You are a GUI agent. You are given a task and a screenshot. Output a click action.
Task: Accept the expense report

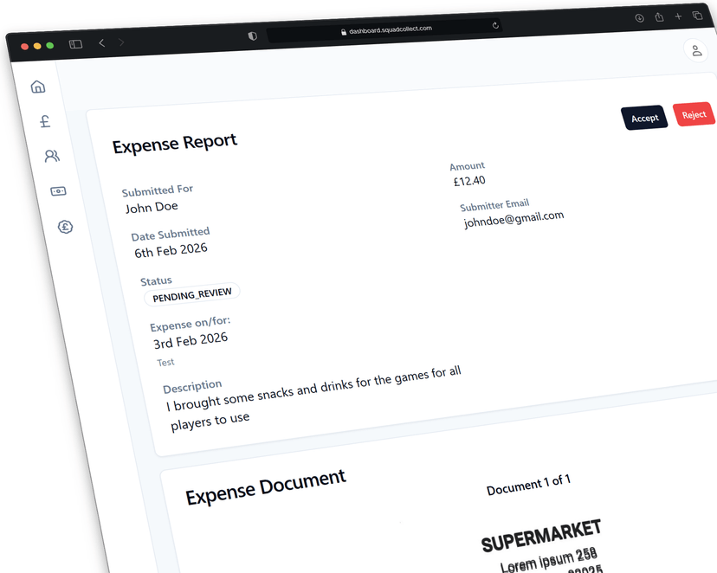pos(644,118)
